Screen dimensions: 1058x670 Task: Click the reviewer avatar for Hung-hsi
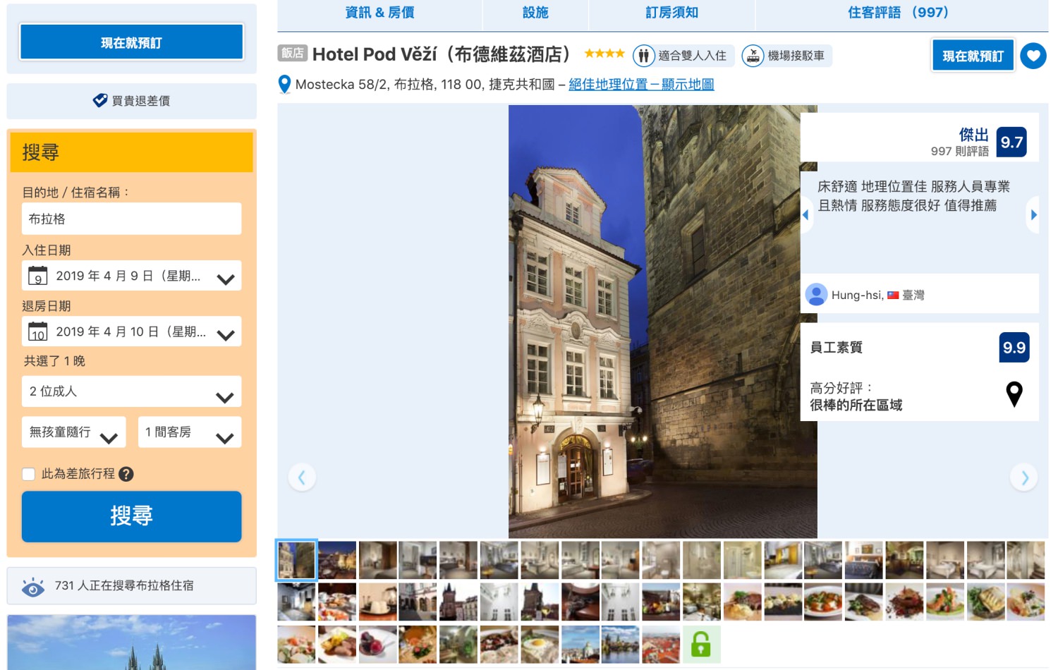click(x=816, y=294)
